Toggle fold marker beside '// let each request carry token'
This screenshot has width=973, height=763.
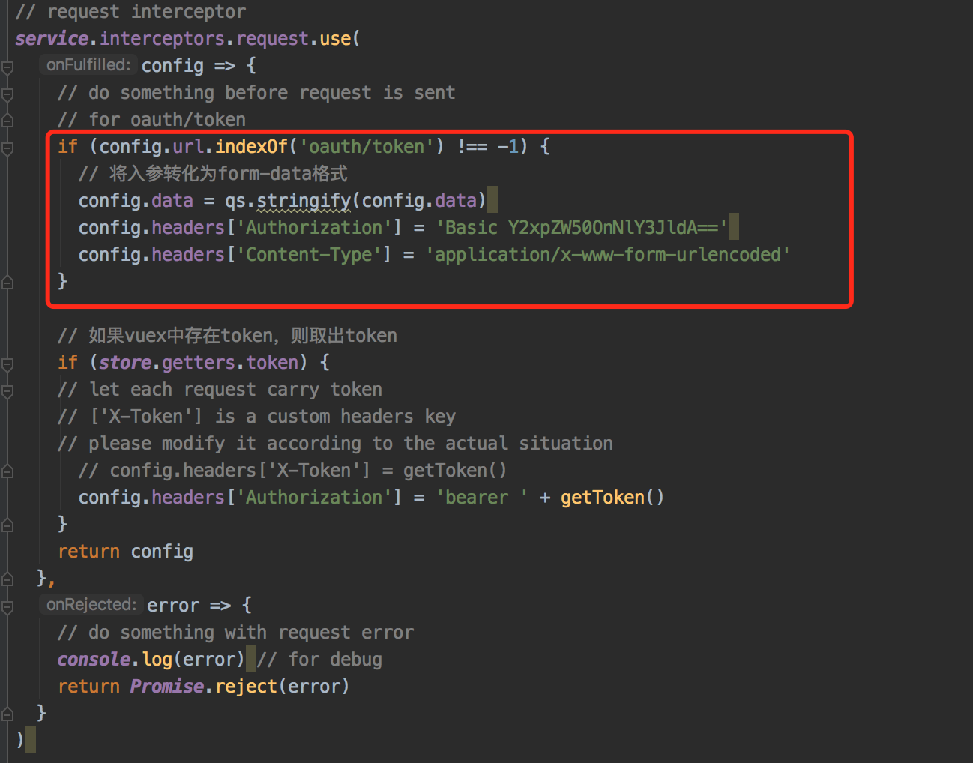pyautogui.click(x=7, y=392)
